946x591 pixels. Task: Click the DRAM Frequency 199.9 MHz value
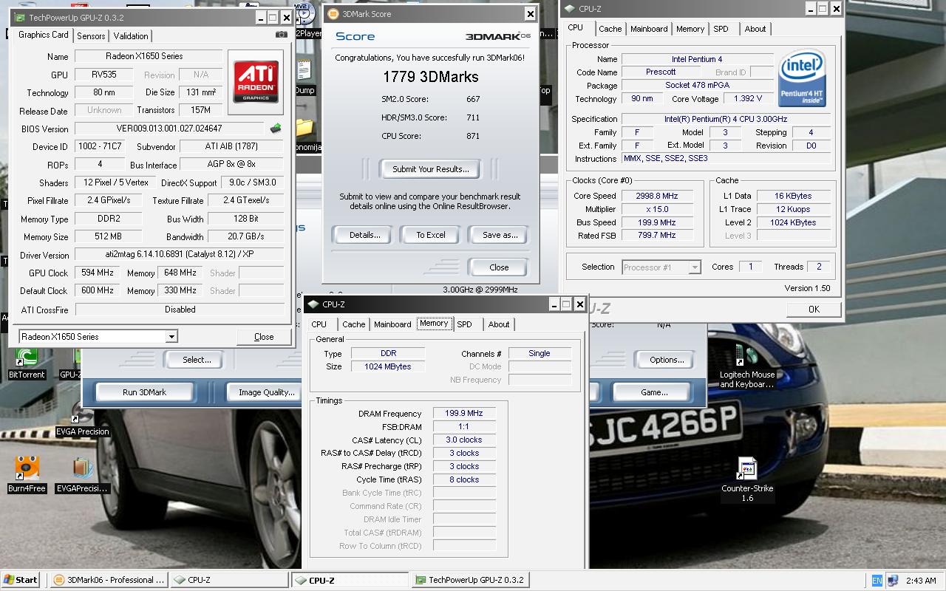click(x=464, y=414)
